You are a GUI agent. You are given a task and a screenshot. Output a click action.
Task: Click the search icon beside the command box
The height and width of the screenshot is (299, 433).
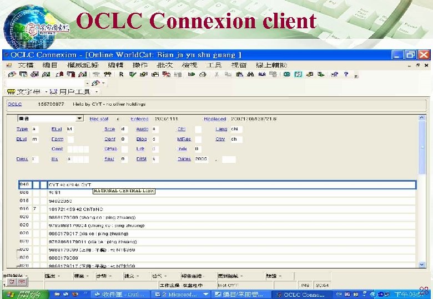pos(95,83)
